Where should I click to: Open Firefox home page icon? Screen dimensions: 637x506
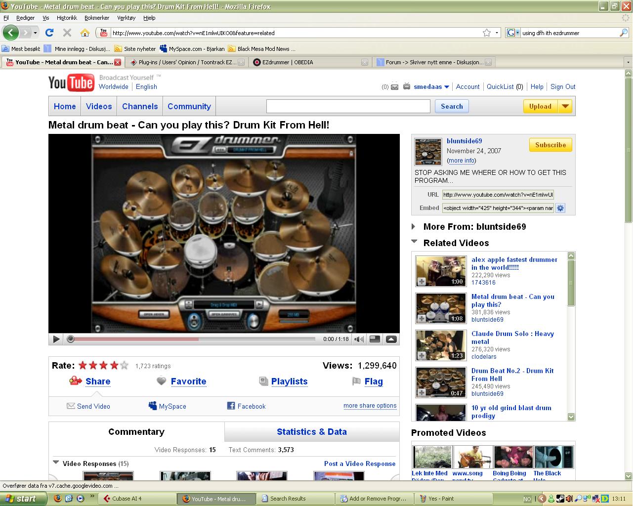85,33
